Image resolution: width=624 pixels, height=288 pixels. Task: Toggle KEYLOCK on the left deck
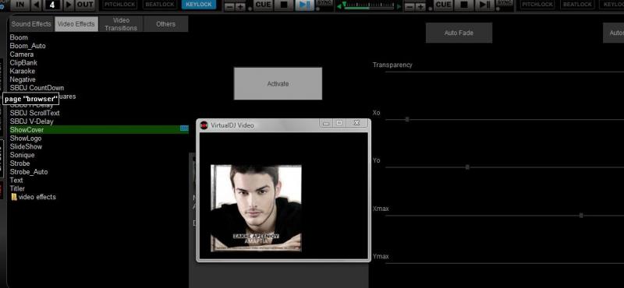199,5
